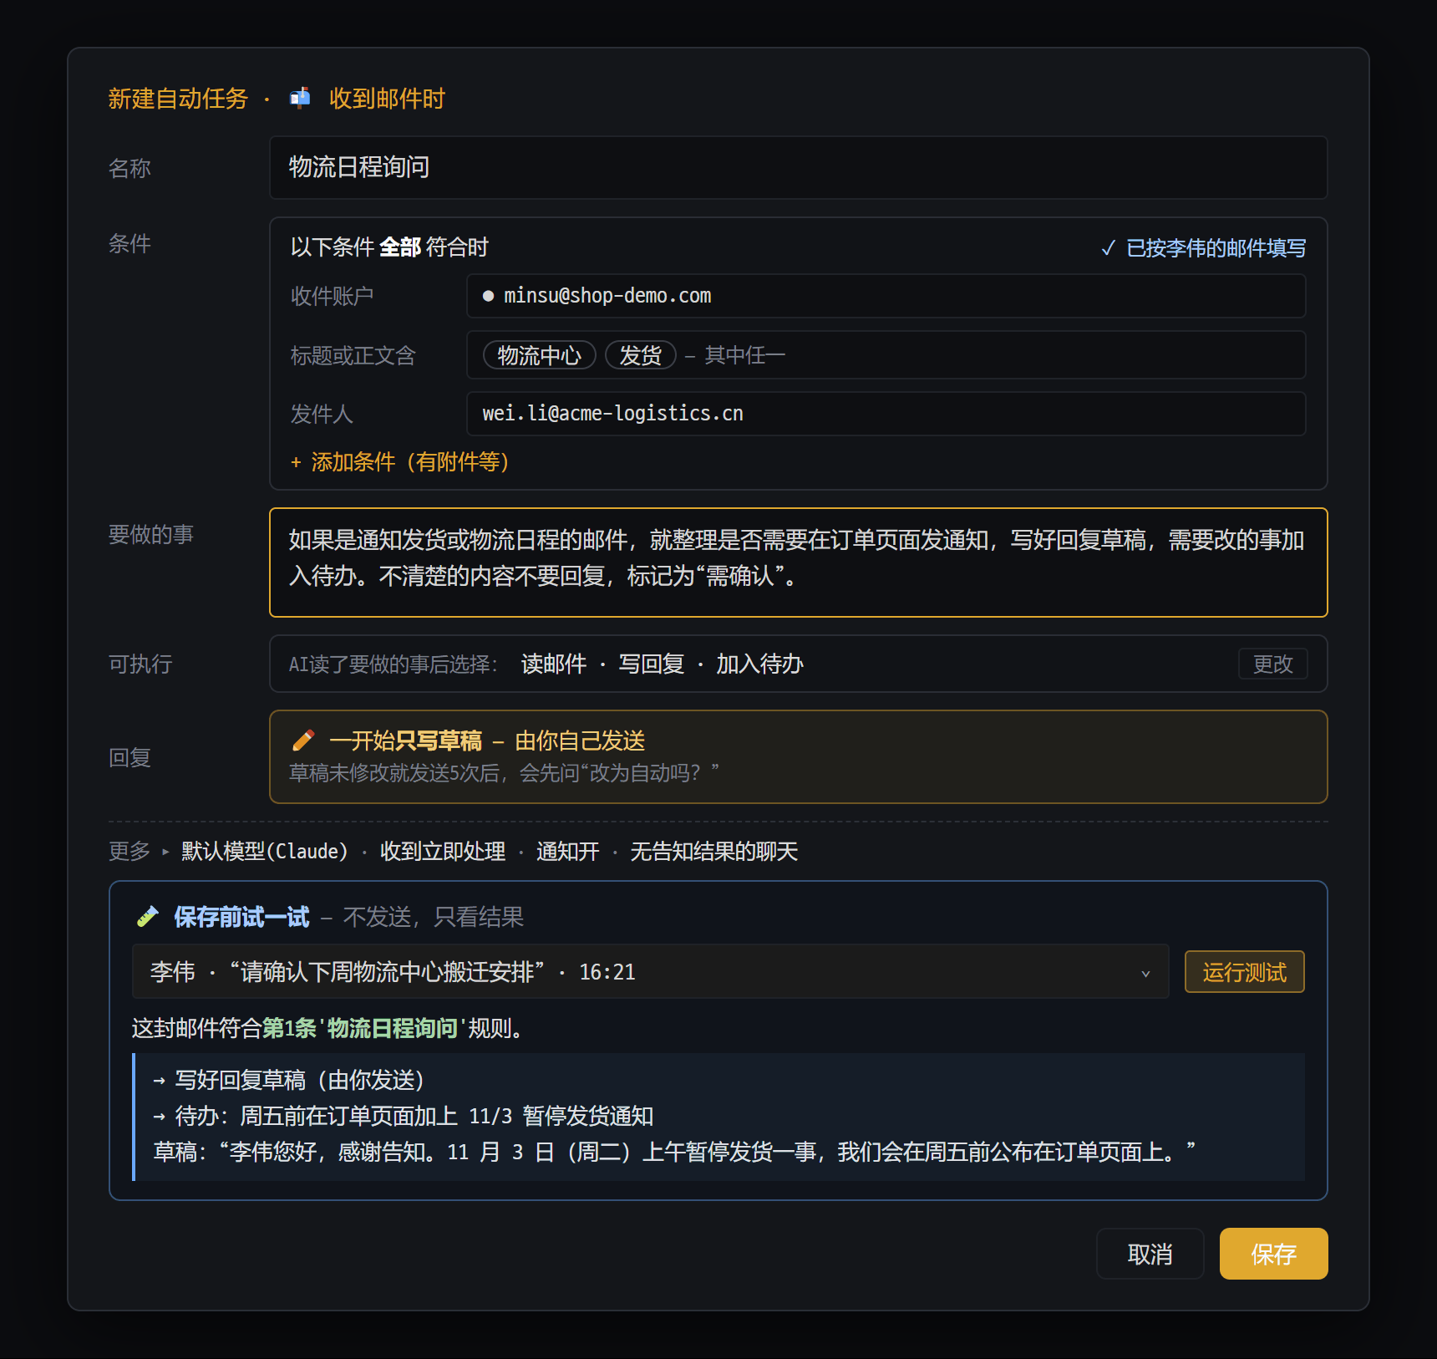Toggle the 全部 condition match mode

[x=399, y=247]
